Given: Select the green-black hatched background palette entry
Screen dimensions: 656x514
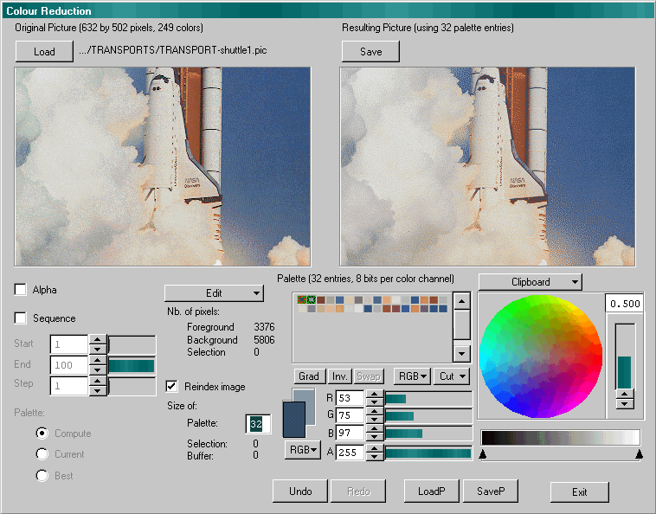Looking at the screenshot, I should tap(312, 299).
